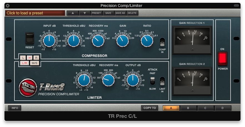Click the next preset down arrow
The image size is (245, 127).
pos(84,13)
